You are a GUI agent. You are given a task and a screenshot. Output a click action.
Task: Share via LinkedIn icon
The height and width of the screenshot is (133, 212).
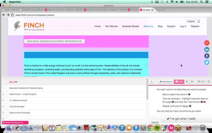click(207, 50)
